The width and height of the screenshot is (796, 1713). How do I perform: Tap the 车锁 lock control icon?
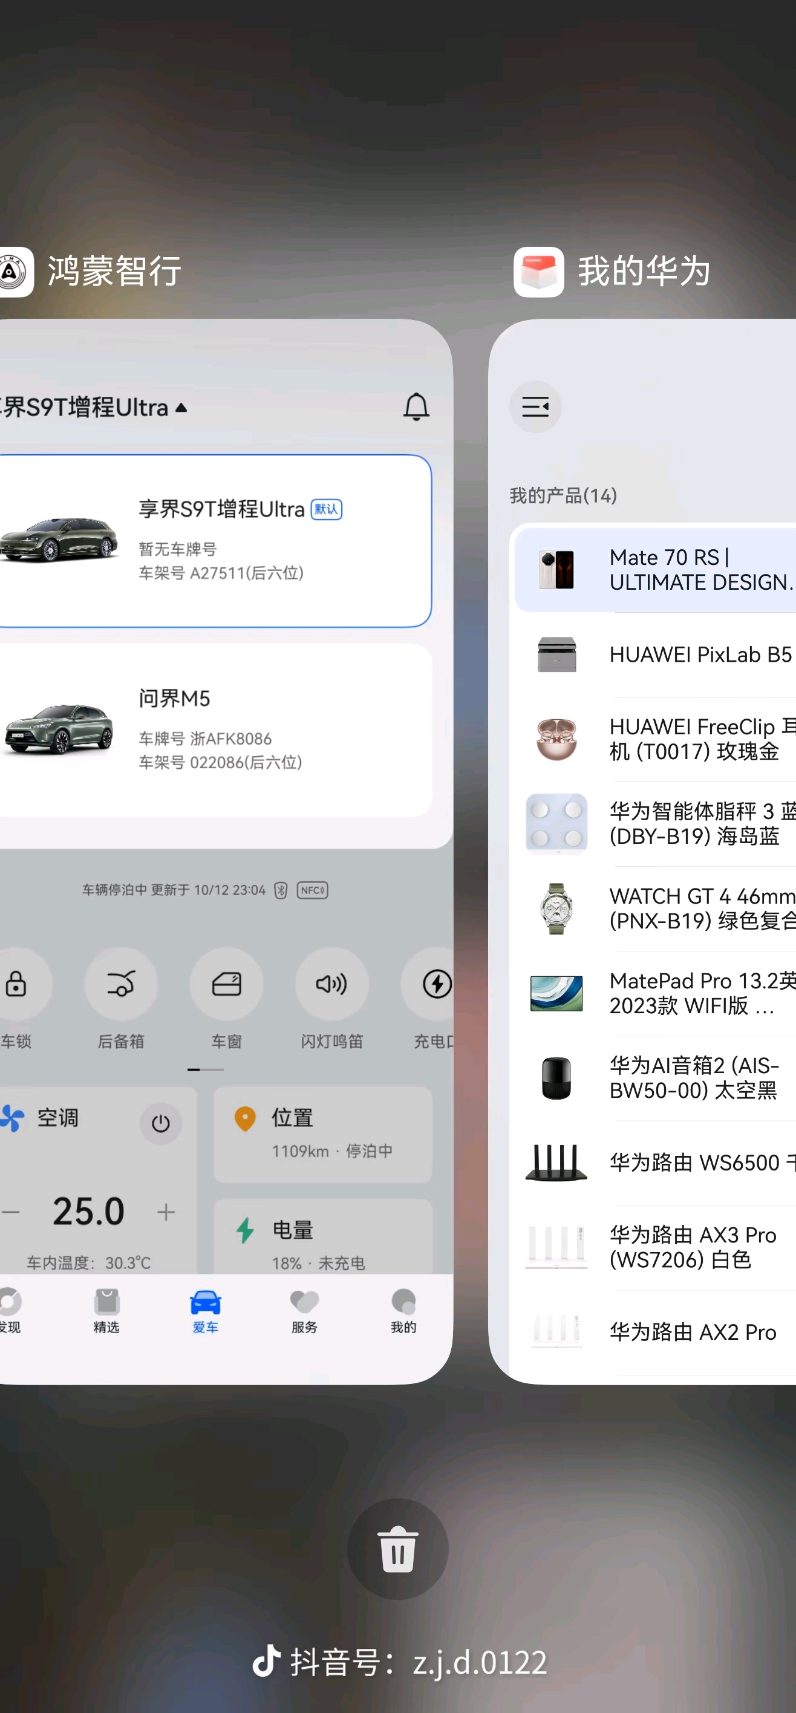click(18, 984)
